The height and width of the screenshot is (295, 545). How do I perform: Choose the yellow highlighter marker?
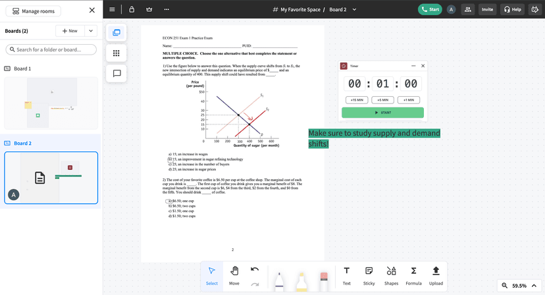click(x=301, y=281)
